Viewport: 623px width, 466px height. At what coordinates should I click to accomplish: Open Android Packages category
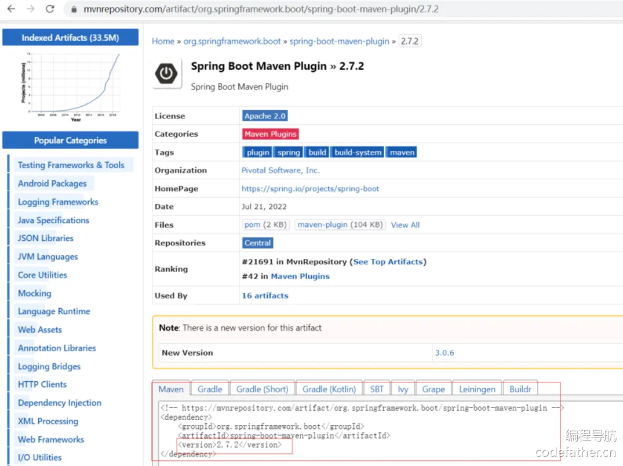pyautogui.click(x=52, y=183)
